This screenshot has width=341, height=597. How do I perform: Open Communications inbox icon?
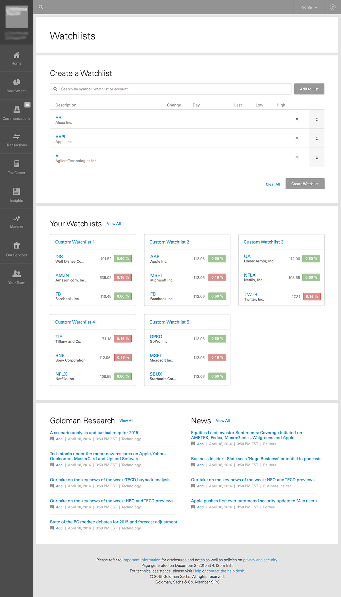pyautogui.click(x=17, y=109)
